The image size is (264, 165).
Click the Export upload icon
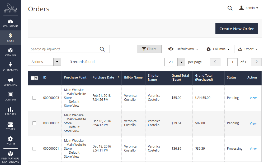[x=240, y=49]
